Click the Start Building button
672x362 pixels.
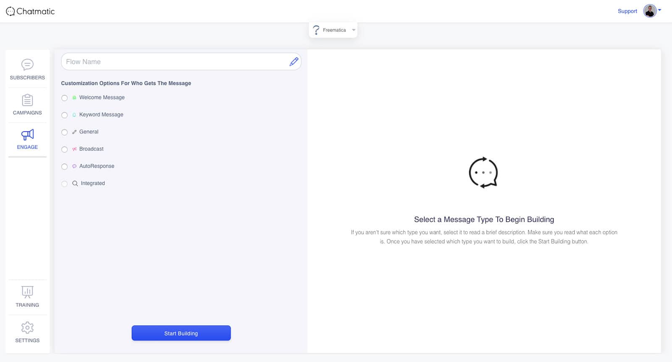(181, 333)
